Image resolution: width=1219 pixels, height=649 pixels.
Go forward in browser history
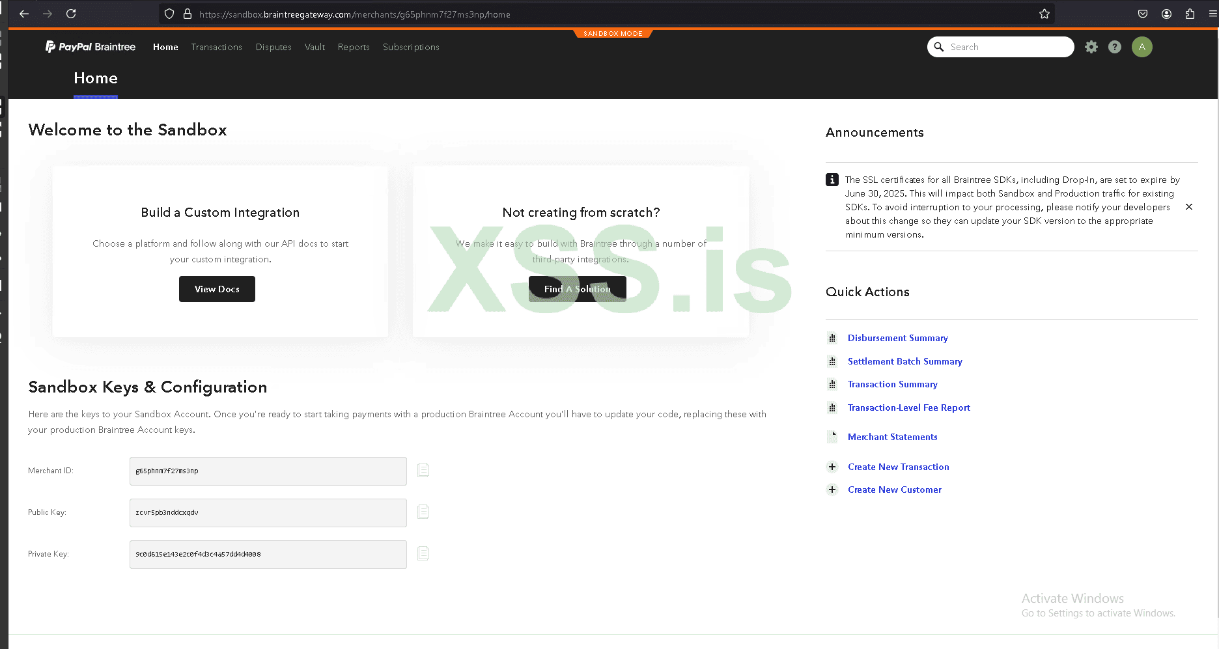tap(48, 14)
